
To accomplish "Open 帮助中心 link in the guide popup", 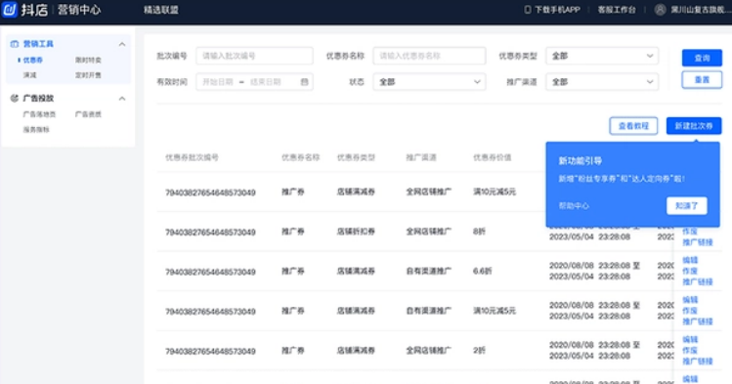I will pos(574,206).
